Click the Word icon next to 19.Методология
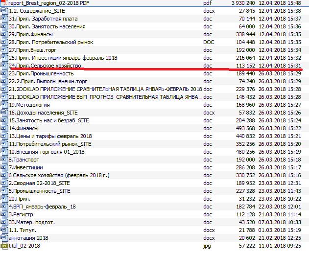Viewport: 309px width, 254px height. (x=4, y=105)
